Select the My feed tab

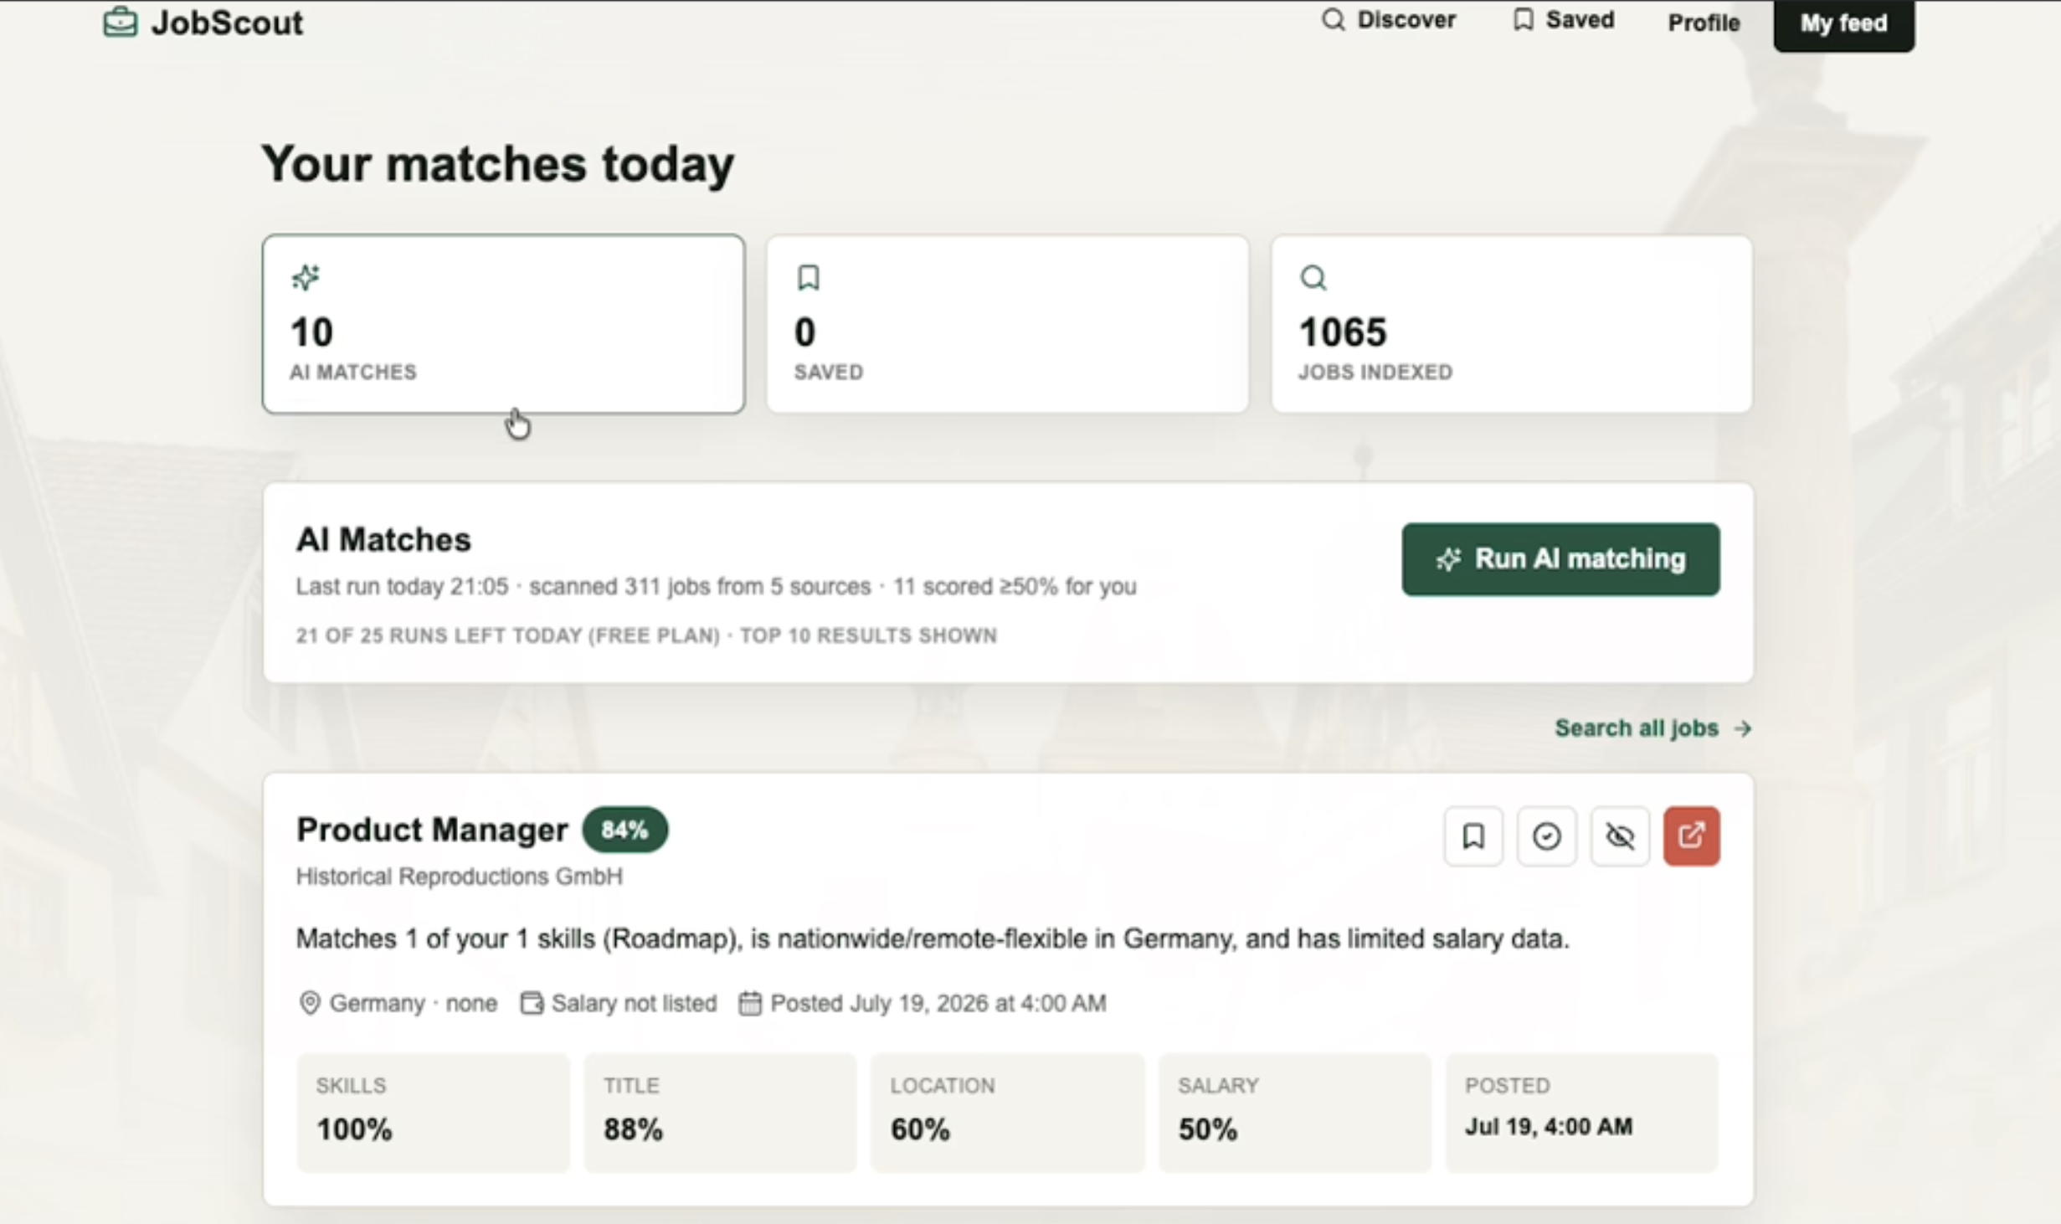coord(1843,23)
